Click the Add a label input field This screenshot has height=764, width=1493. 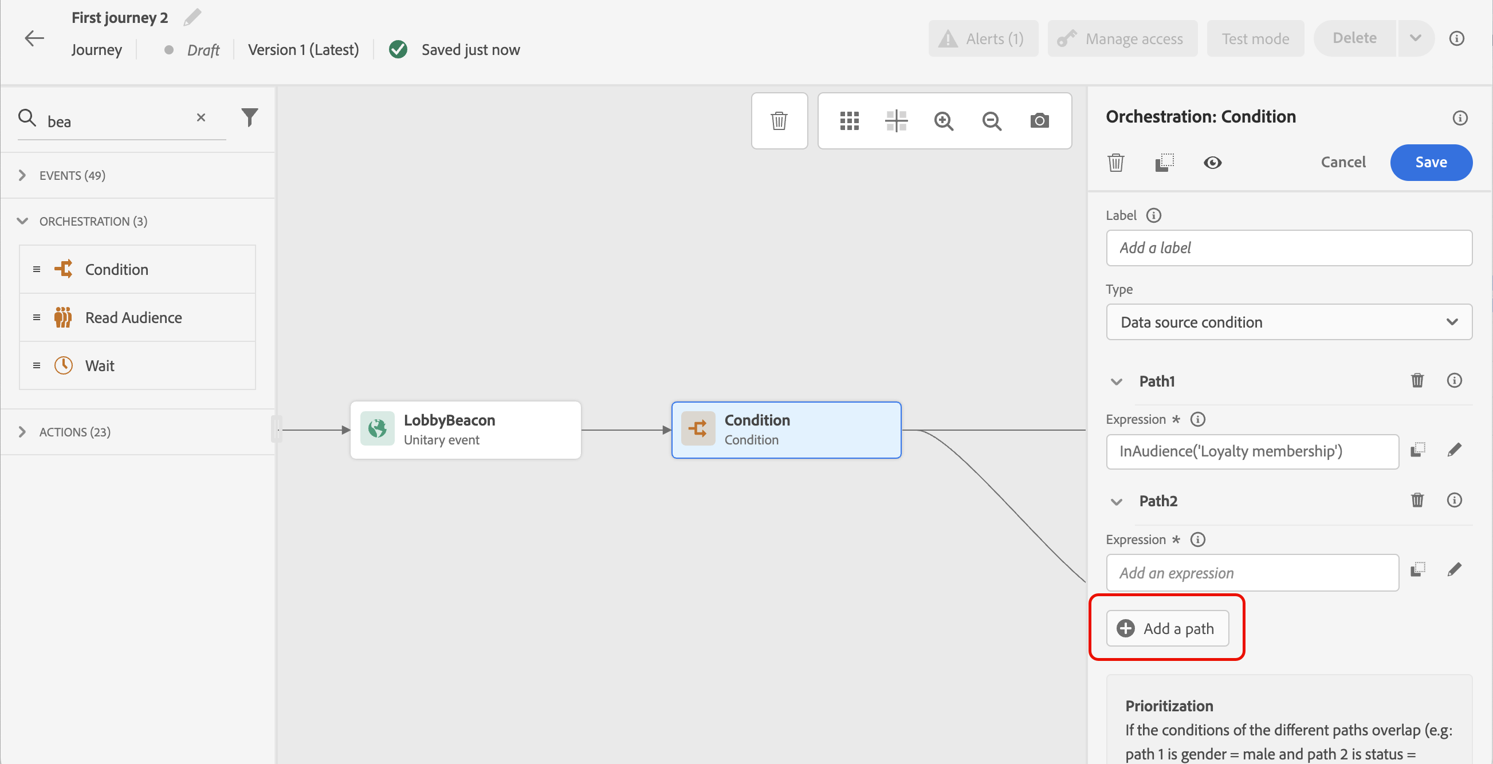(x=1288, y=248)
